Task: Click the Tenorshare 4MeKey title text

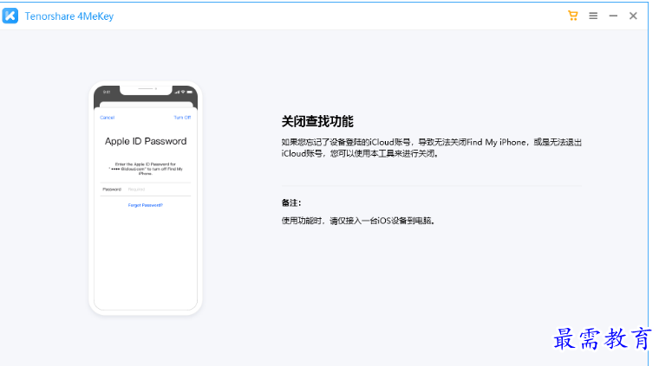Action: pos(69,16)
